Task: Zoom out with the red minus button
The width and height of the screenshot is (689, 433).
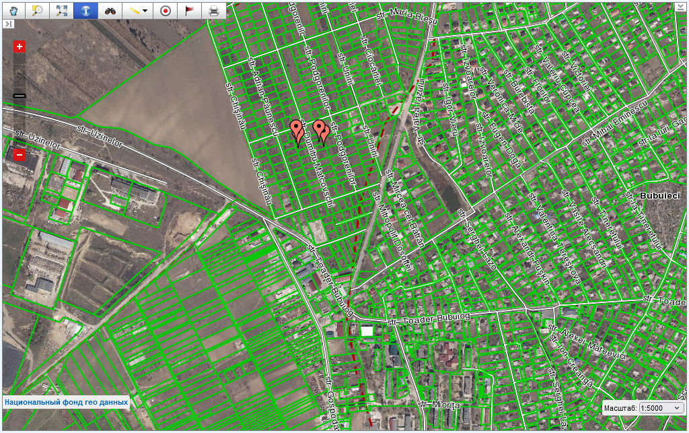Action: [x=20, y=156]
